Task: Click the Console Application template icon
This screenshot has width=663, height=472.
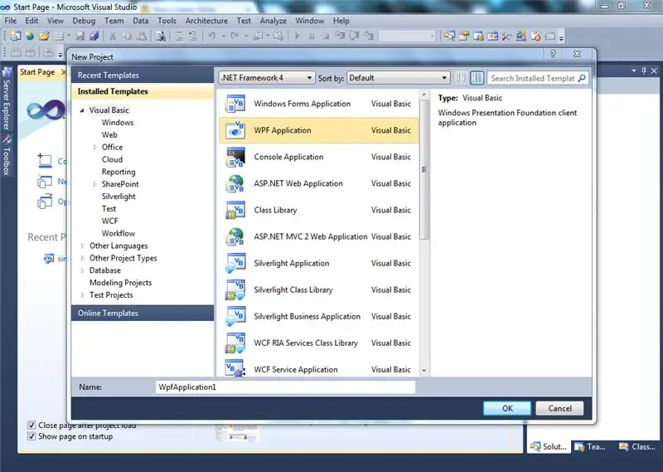Action: click(x=235, y=157)
